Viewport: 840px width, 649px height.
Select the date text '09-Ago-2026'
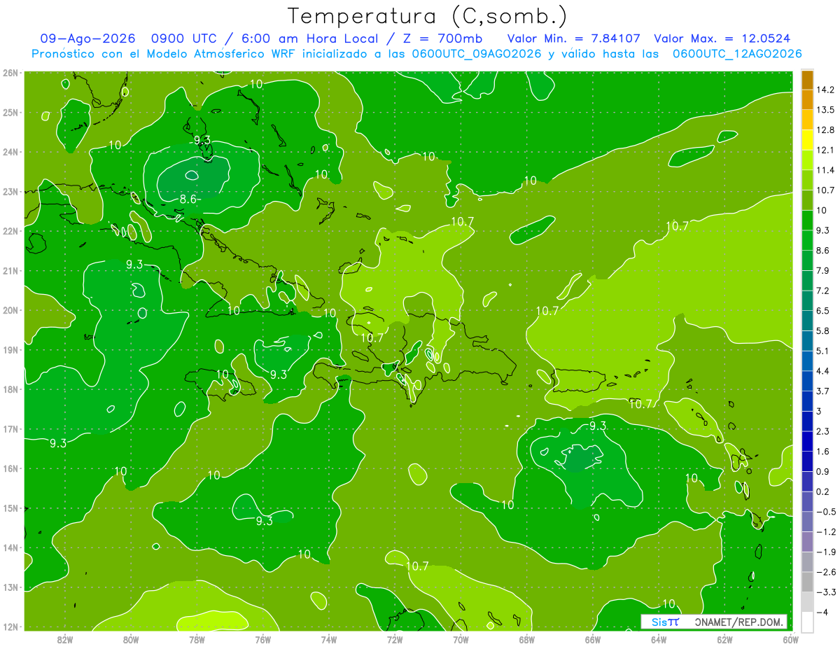pos(87,39)
